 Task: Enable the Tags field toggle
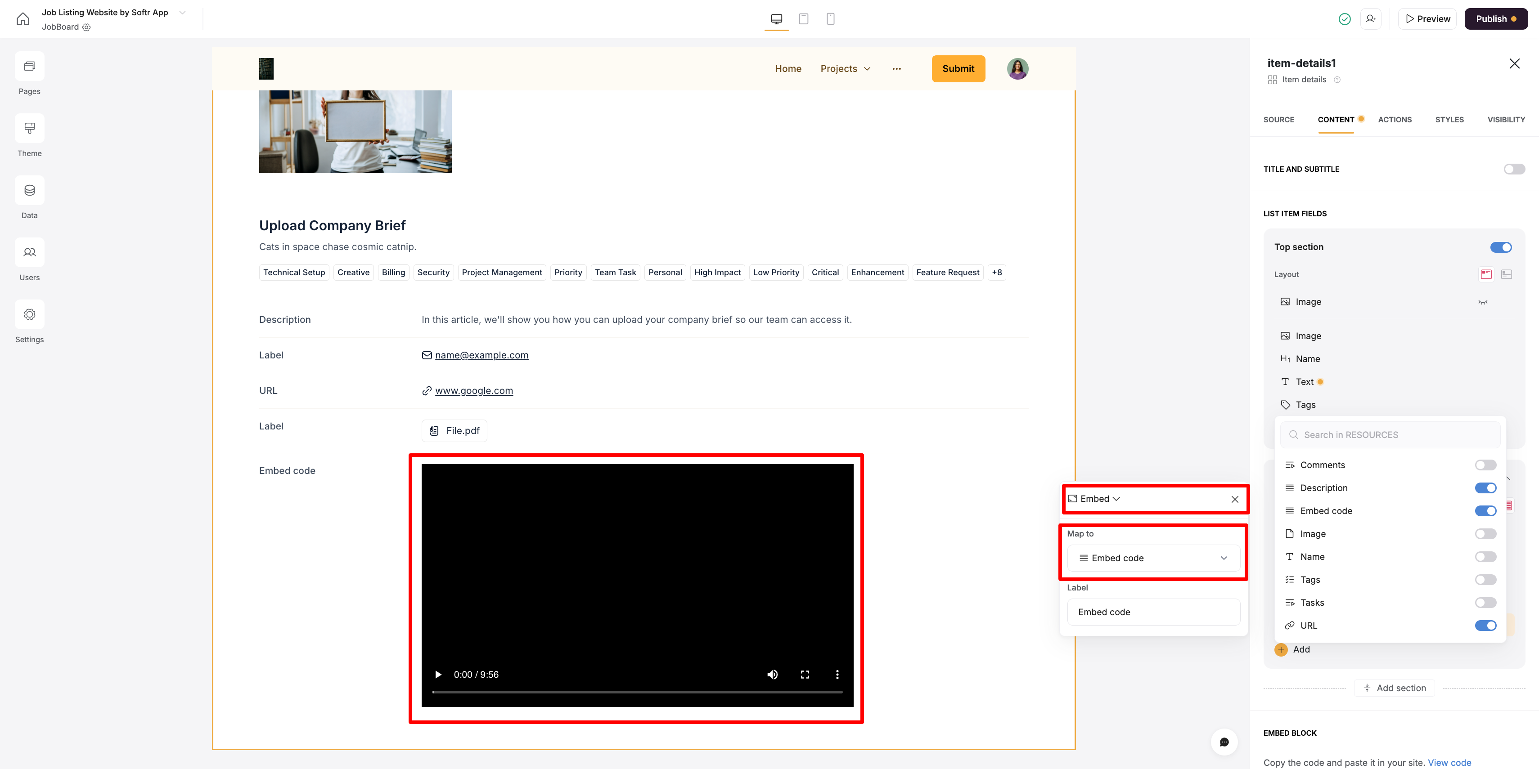1485,580
